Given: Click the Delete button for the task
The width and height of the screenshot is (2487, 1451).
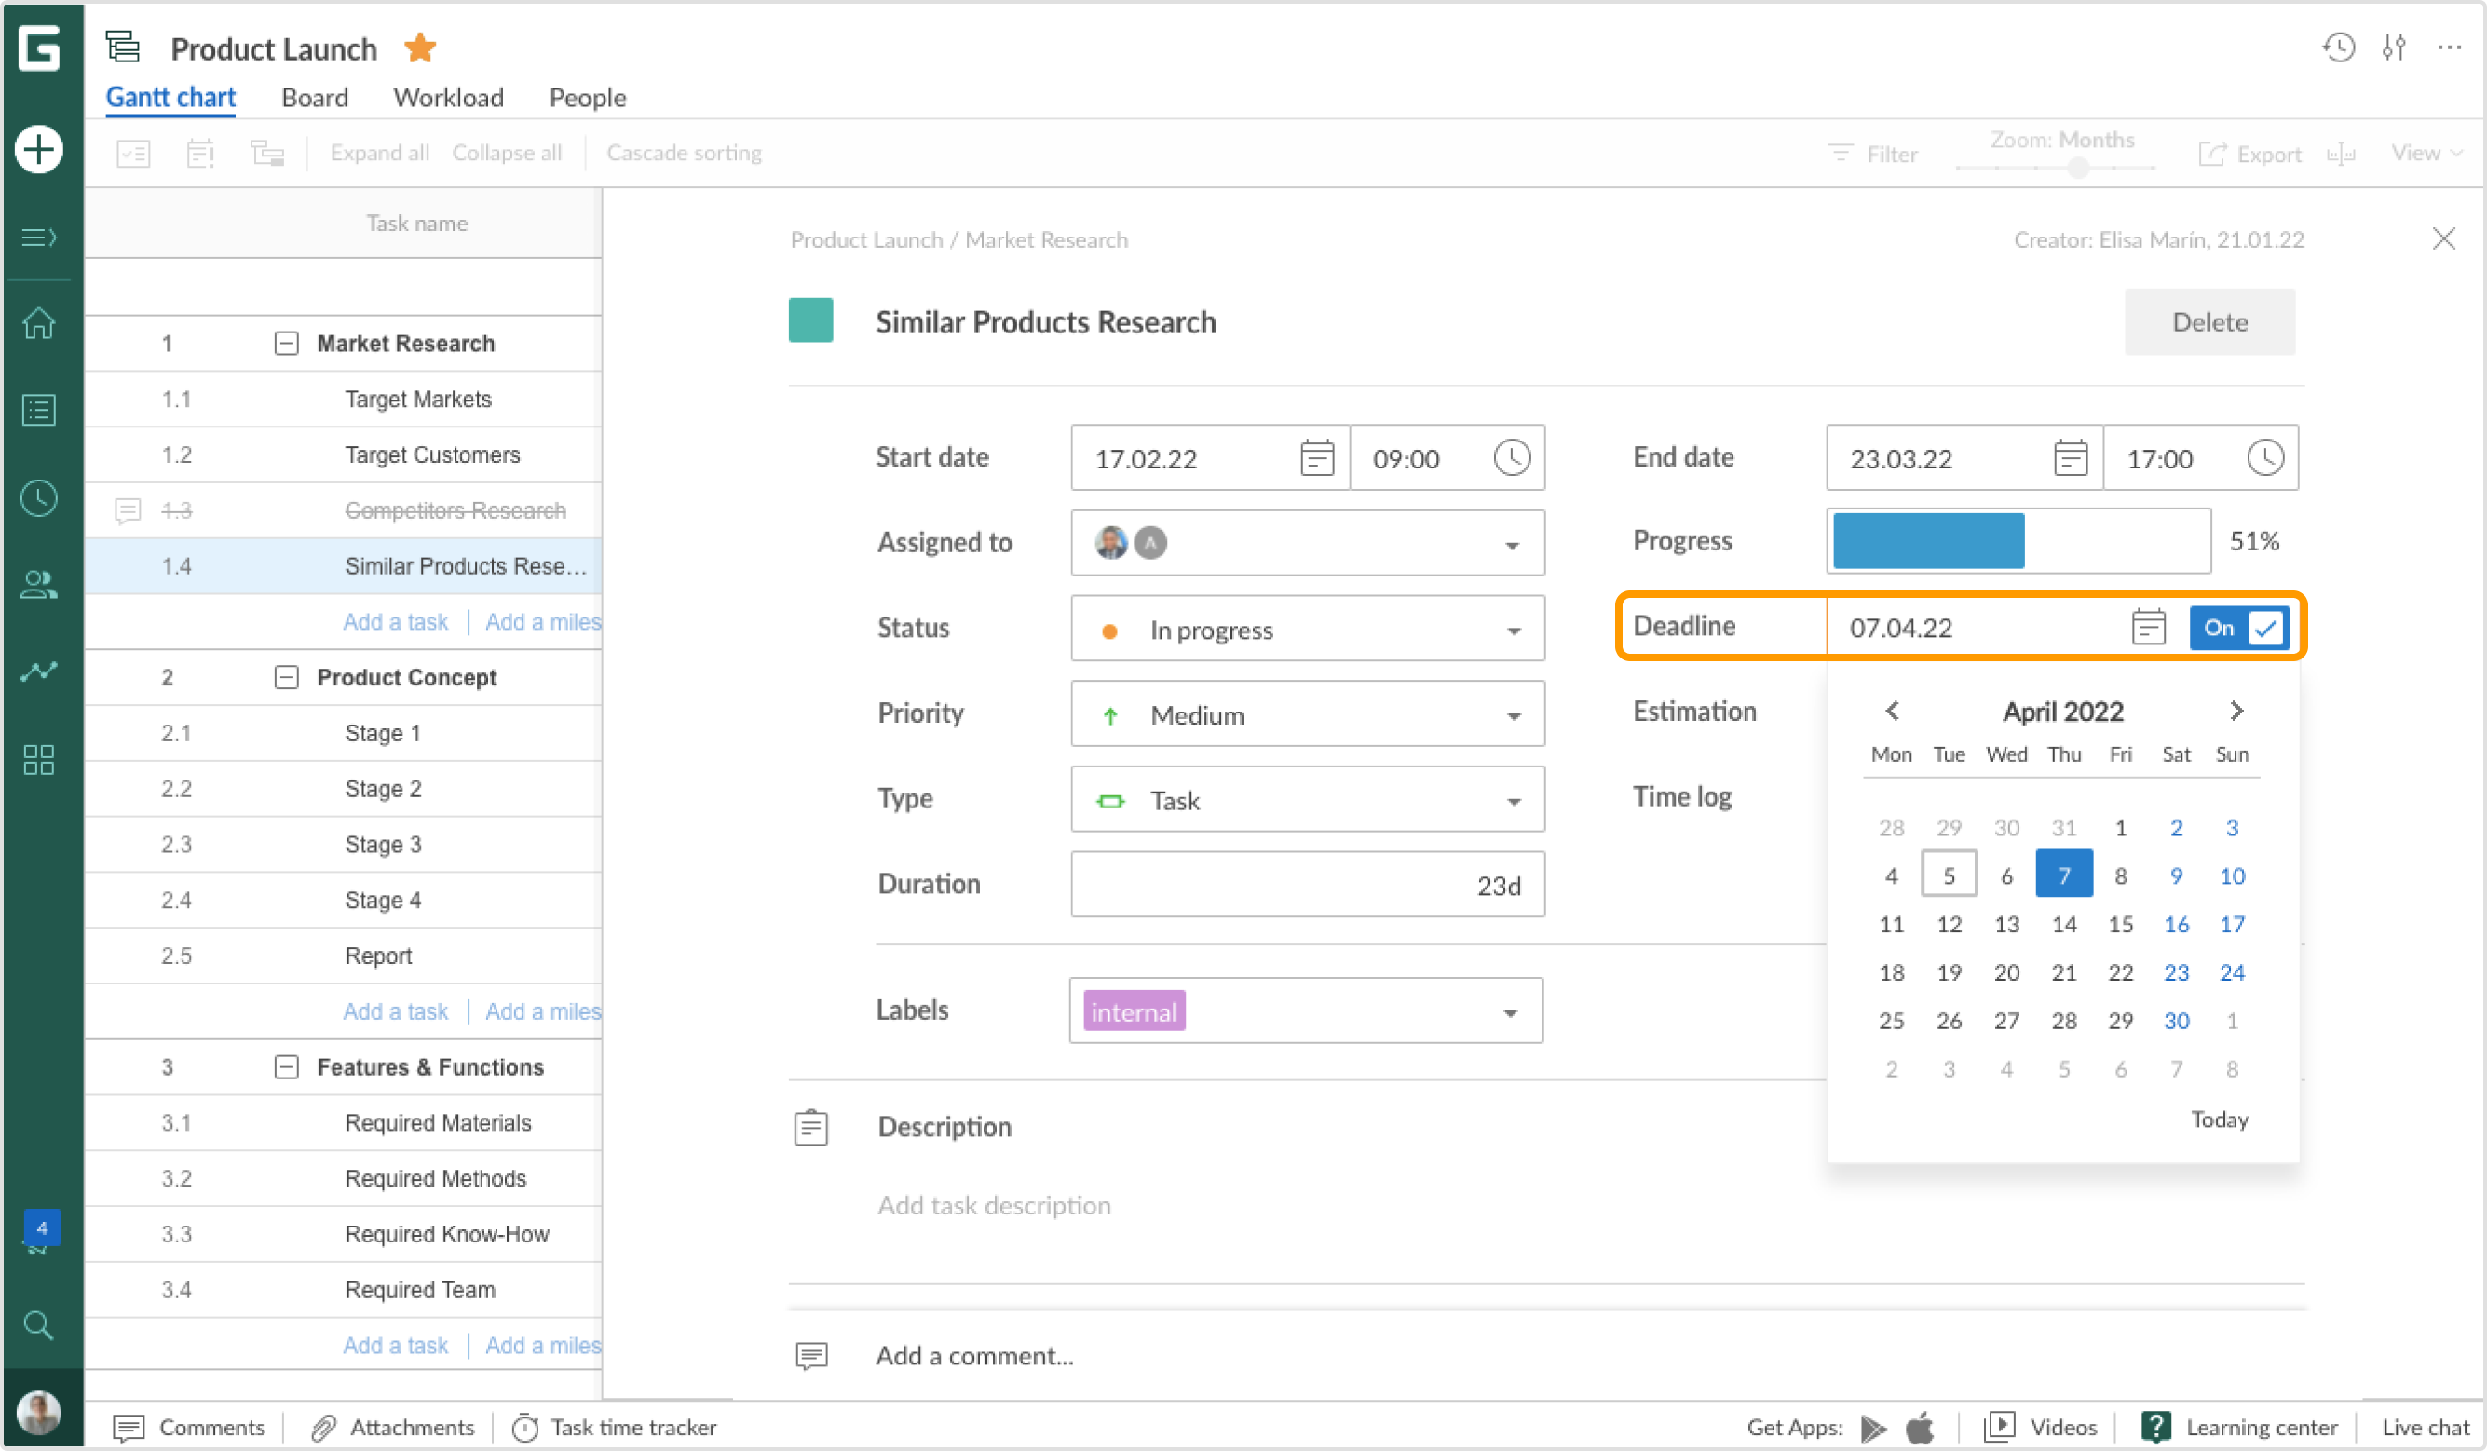Looking at the screenshot, I should [2209, 322].
